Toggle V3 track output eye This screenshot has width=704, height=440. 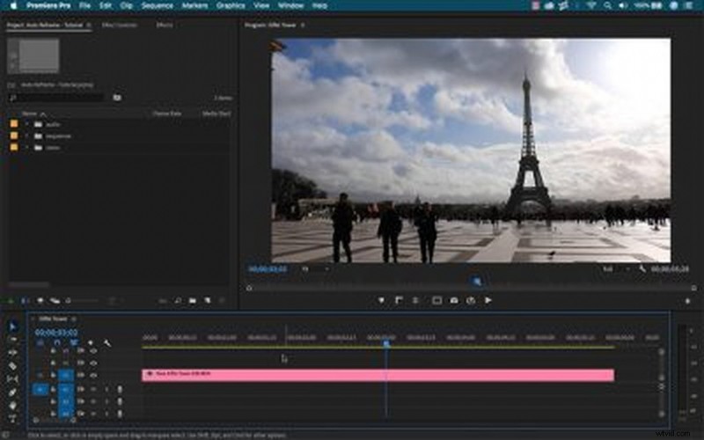(93, 350)
